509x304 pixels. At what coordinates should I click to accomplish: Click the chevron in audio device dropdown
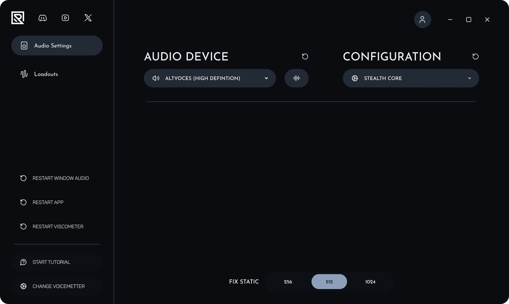[266, 78]
